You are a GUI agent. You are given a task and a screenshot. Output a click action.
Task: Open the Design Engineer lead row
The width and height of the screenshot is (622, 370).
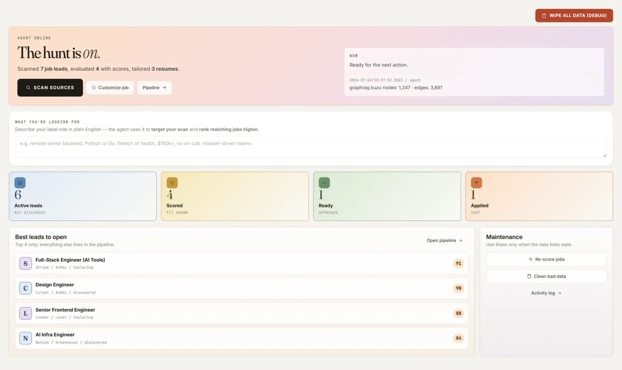pos(241,288)
